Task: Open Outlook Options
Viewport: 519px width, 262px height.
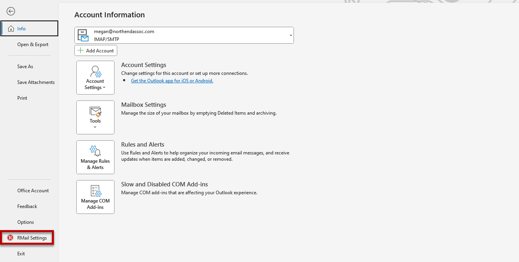Action: 26,222
